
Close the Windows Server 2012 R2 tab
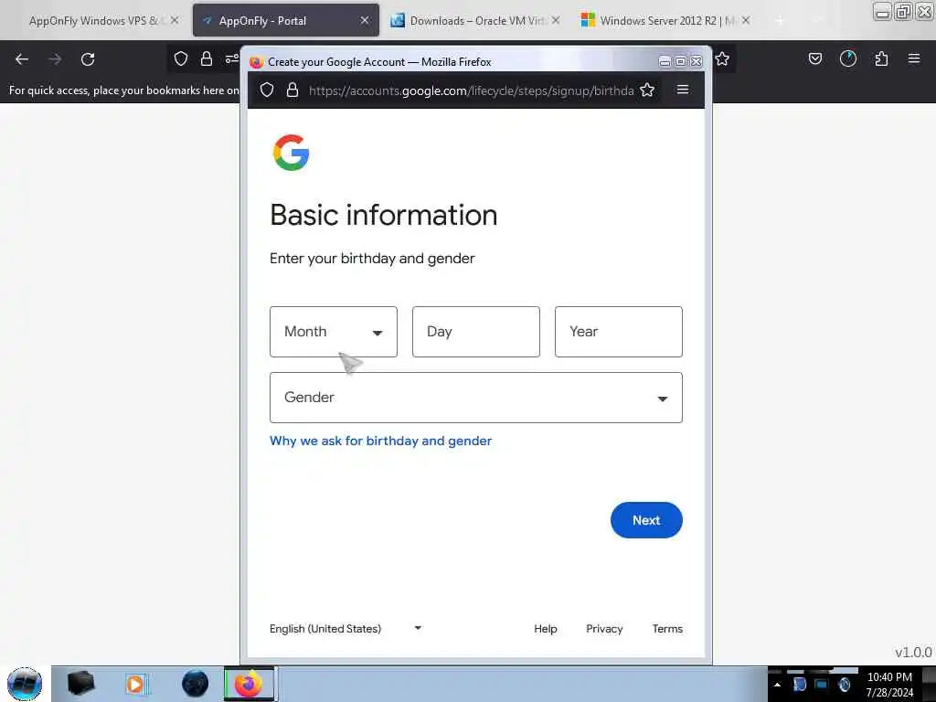click(x=746, y=20)
